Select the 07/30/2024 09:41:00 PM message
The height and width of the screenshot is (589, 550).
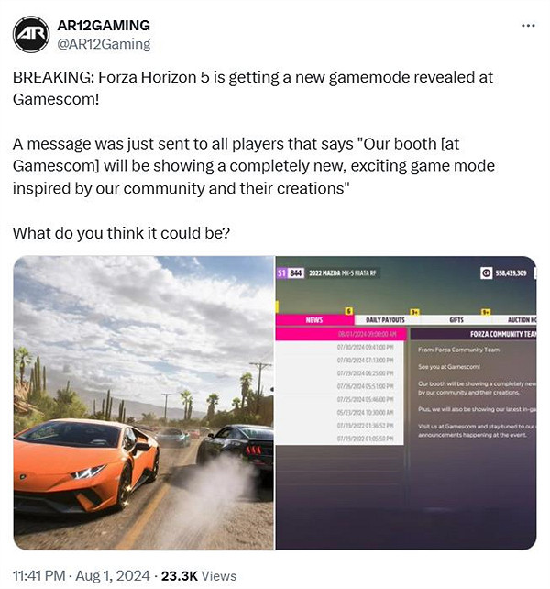[340, 347]
